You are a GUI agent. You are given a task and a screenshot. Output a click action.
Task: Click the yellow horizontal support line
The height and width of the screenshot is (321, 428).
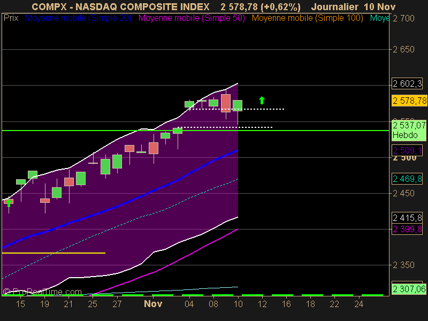[54, 253]
